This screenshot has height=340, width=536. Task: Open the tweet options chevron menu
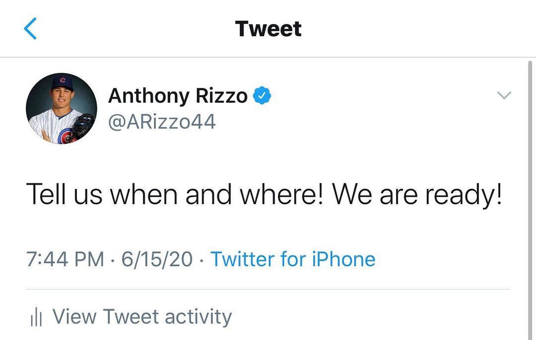[x=504, y=95]
